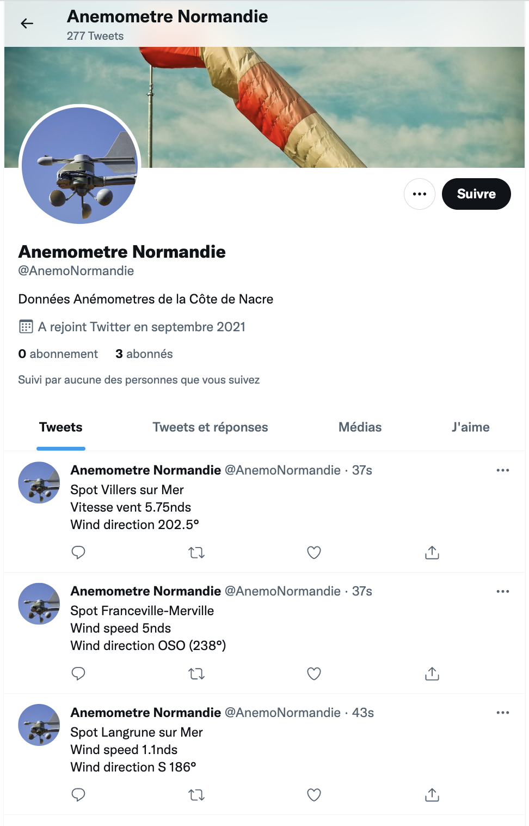Expand options for Franceville-Merville tweet

503,591
